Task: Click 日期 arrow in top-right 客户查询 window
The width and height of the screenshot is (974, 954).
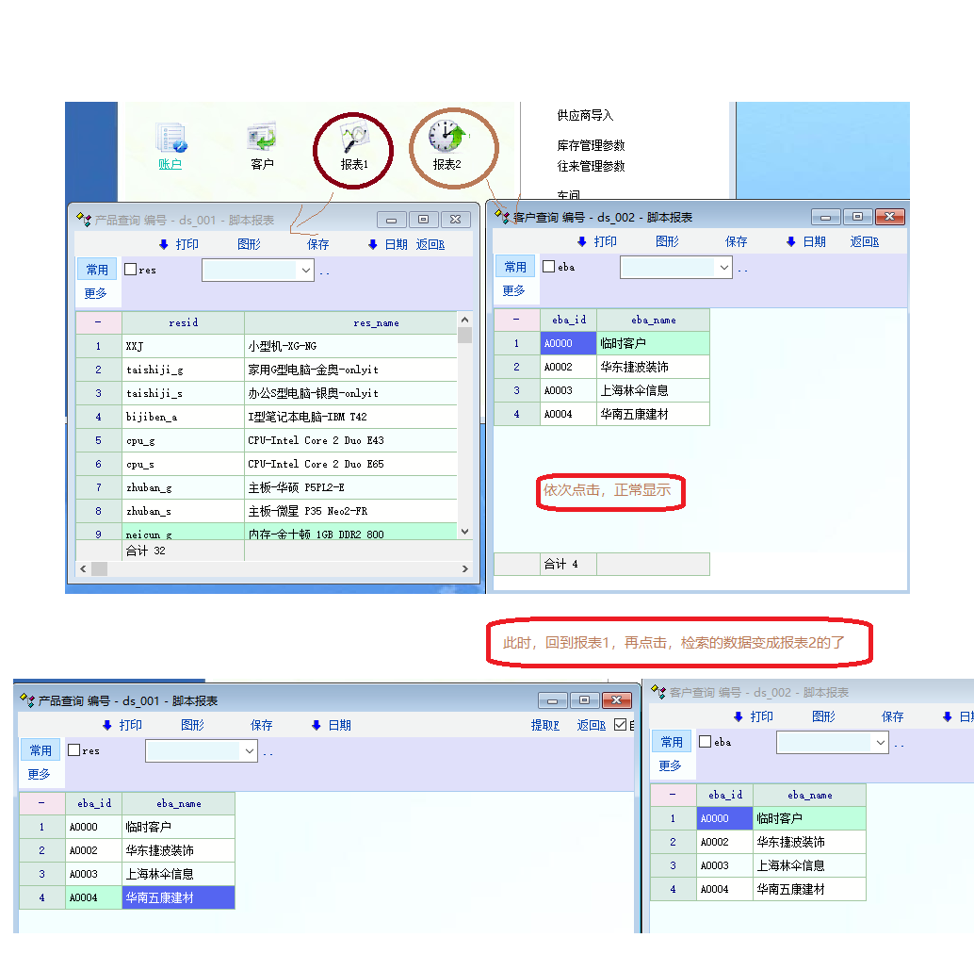Action: pyautogui.click(x=791, y=242)
